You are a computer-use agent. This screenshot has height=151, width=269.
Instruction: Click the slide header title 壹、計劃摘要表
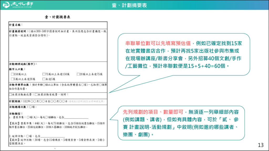click(129, 5)
